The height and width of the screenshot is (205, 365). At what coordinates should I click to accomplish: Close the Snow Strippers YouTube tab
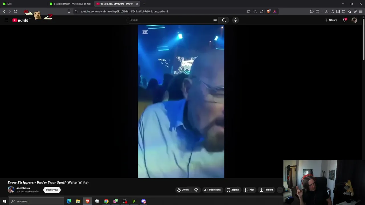click(137, 4)
